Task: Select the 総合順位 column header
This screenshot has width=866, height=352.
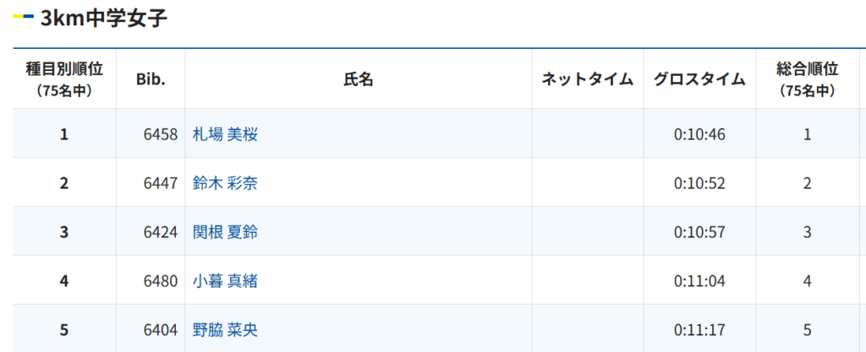Action: coord(807,79)
